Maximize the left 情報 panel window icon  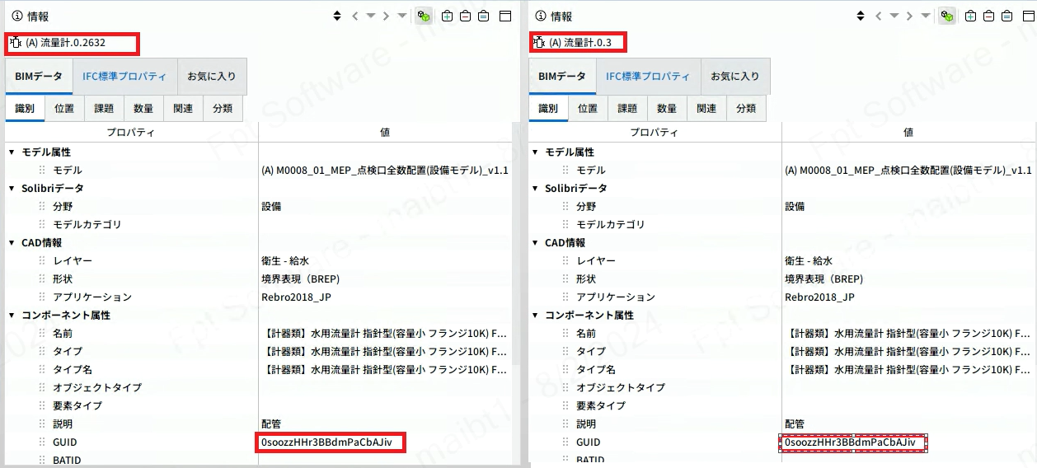506,16
